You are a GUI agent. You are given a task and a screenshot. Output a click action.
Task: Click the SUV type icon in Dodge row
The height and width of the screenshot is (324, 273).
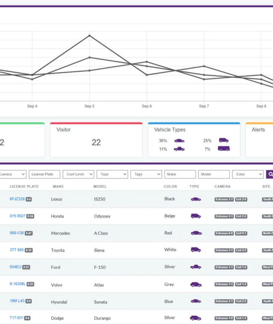click(x=195, y=318)
